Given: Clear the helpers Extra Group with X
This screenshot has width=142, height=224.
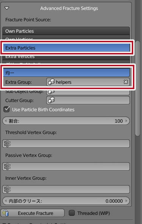Looking at the screenshot, I should coord(126,82).
